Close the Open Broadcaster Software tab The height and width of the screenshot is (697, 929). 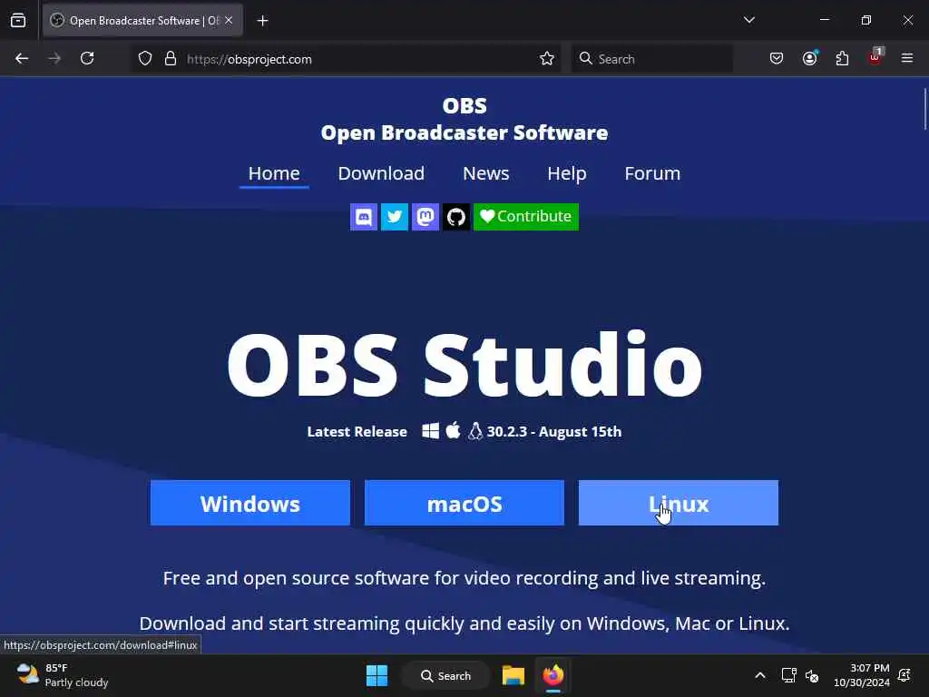click(x=229, y=21)
